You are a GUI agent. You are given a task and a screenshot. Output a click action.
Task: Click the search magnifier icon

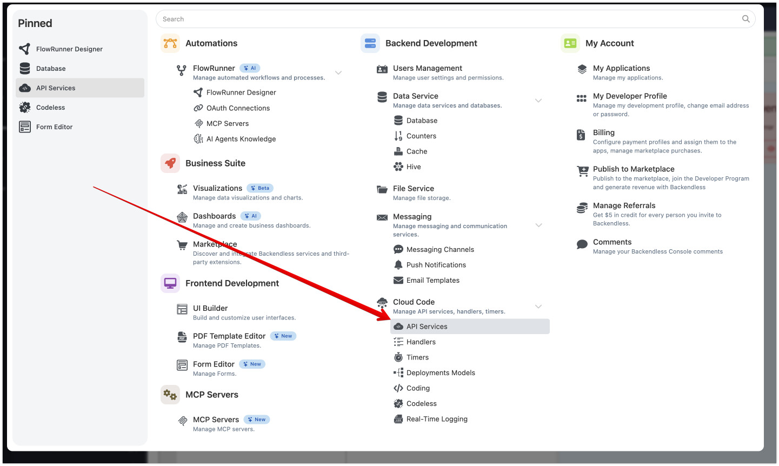[x=745, y=19]
